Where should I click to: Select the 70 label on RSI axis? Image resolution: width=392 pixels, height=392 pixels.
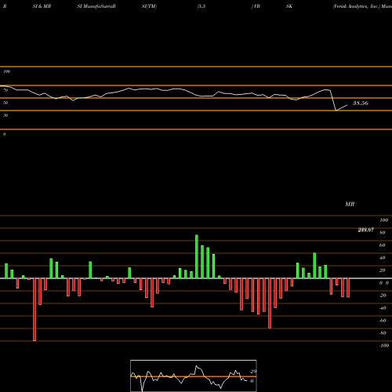5,90
